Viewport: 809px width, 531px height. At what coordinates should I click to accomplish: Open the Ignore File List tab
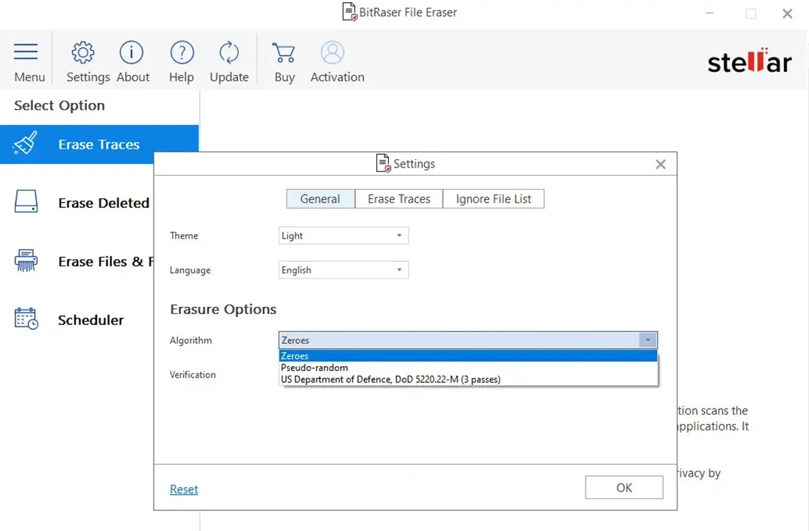click(493, 199)
